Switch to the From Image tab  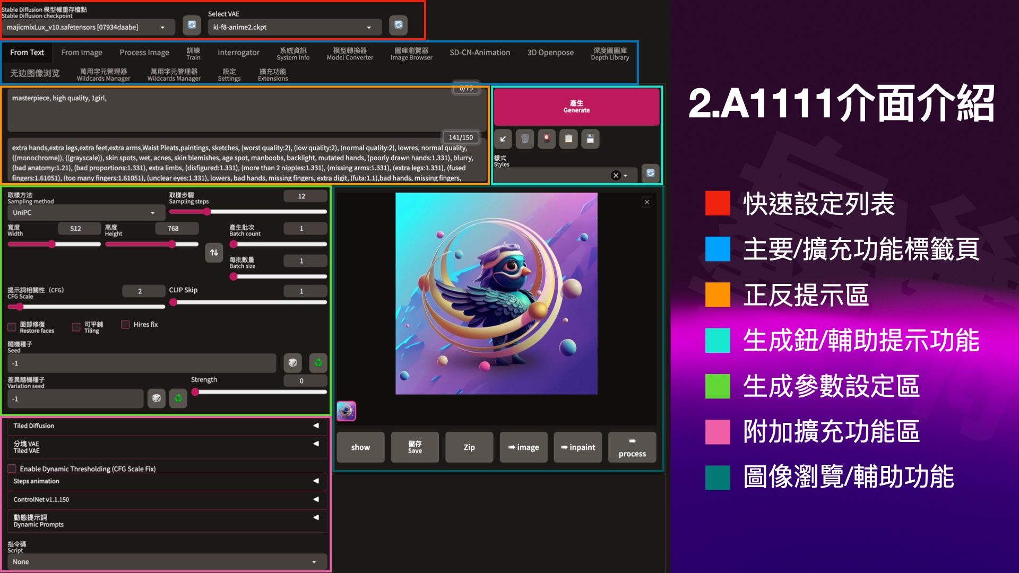(x=81, y=52)
